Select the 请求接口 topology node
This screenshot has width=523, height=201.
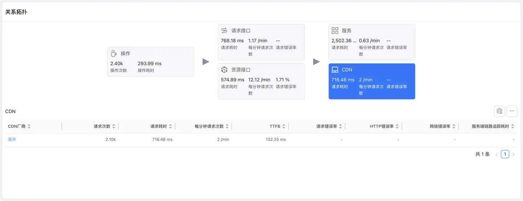click(261, 42)
